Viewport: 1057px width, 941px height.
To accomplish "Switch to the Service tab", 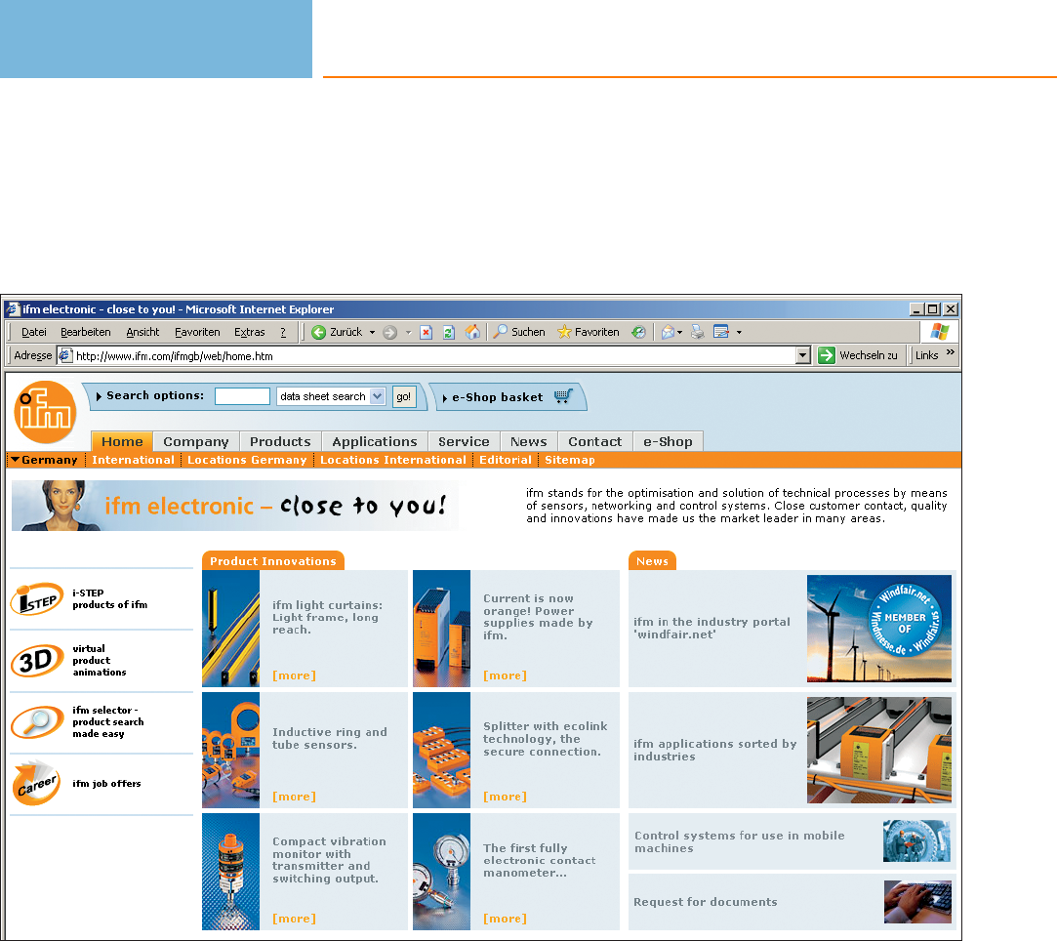I will tap(464, 441).
